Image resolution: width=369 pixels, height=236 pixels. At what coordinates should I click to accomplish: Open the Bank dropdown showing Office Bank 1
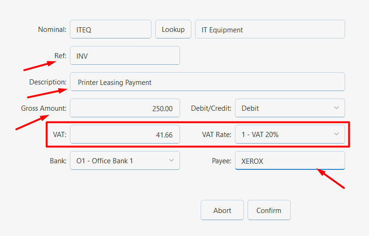tap(125, 160)
